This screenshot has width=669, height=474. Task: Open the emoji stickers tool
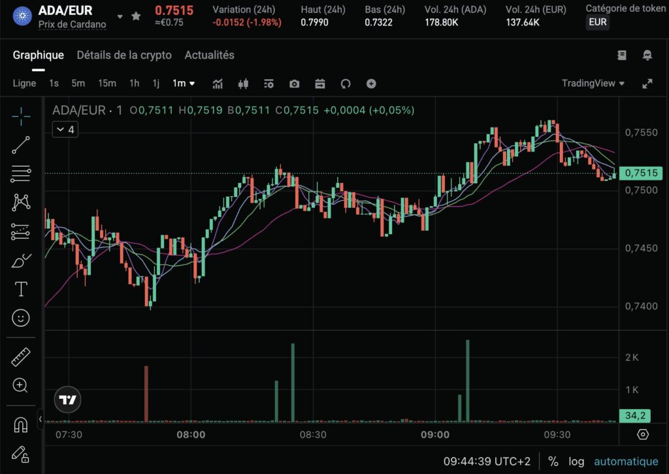point(20,318)
